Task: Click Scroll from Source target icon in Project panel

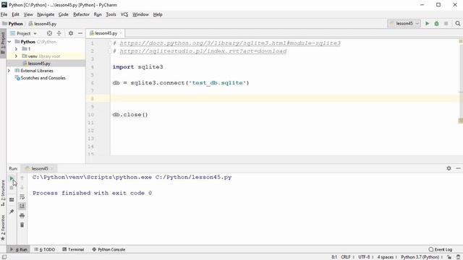Action: tap(49, 33)
